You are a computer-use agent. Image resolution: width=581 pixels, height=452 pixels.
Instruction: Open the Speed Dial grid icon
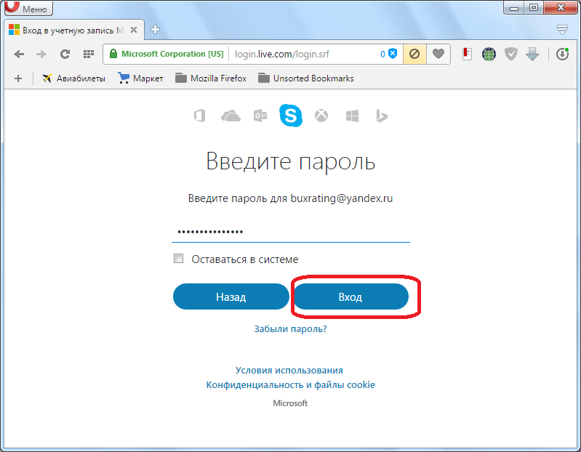coord(88,55)
